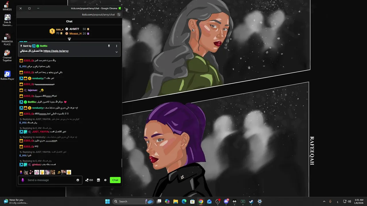Open Discord from the taskbar
Viewport: 367px width, 206px height.
pos(226,201)
